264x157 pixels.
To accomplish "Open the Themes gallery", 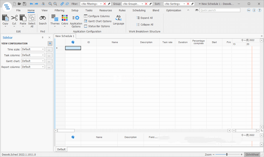I will pos(55,21).
